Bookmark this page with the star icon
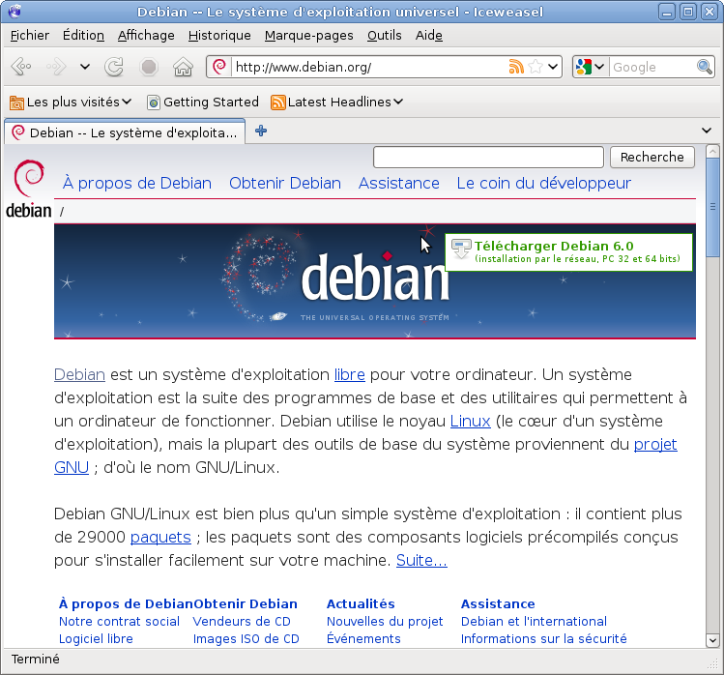The height and width of the screenshot is (675, 724). [x=536, y=67]
